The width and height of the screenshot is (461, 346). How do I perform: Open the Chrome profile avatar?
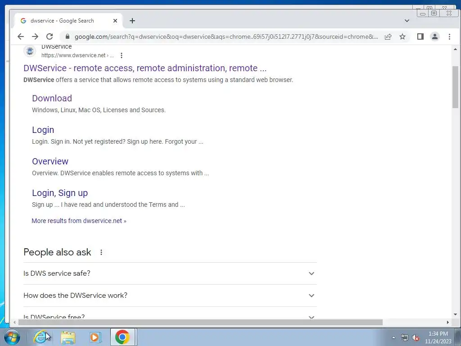click(435, 36)
